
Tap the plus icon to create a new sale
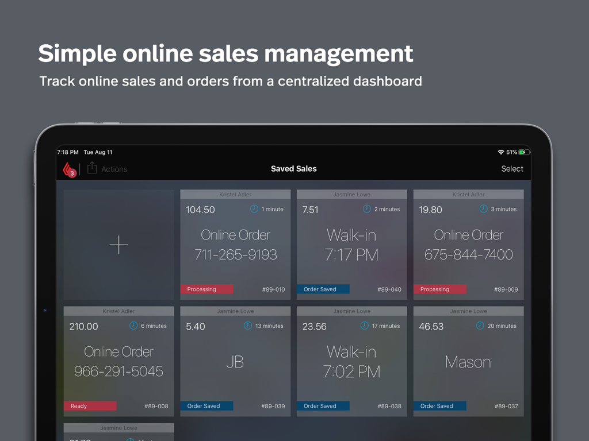click(x=118, y=245)
